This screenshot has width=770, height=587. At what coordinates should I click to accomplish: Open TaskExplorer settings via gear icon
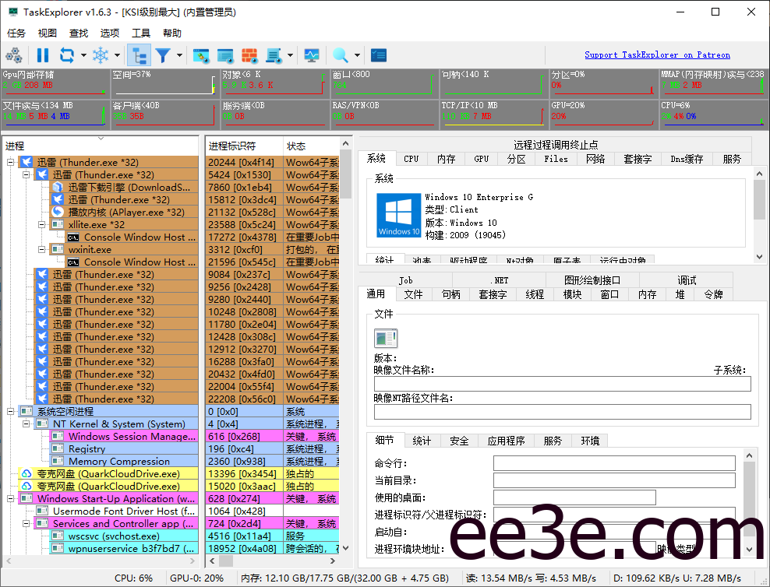[14, 55]
